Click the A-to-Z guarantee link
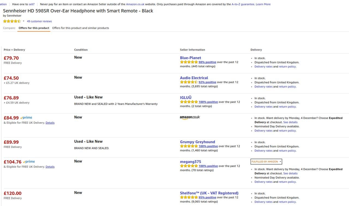 [x=243, y=4]
